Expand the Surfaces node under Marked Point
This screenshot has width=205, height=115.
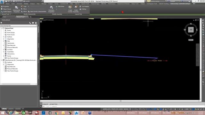[4, 37]
